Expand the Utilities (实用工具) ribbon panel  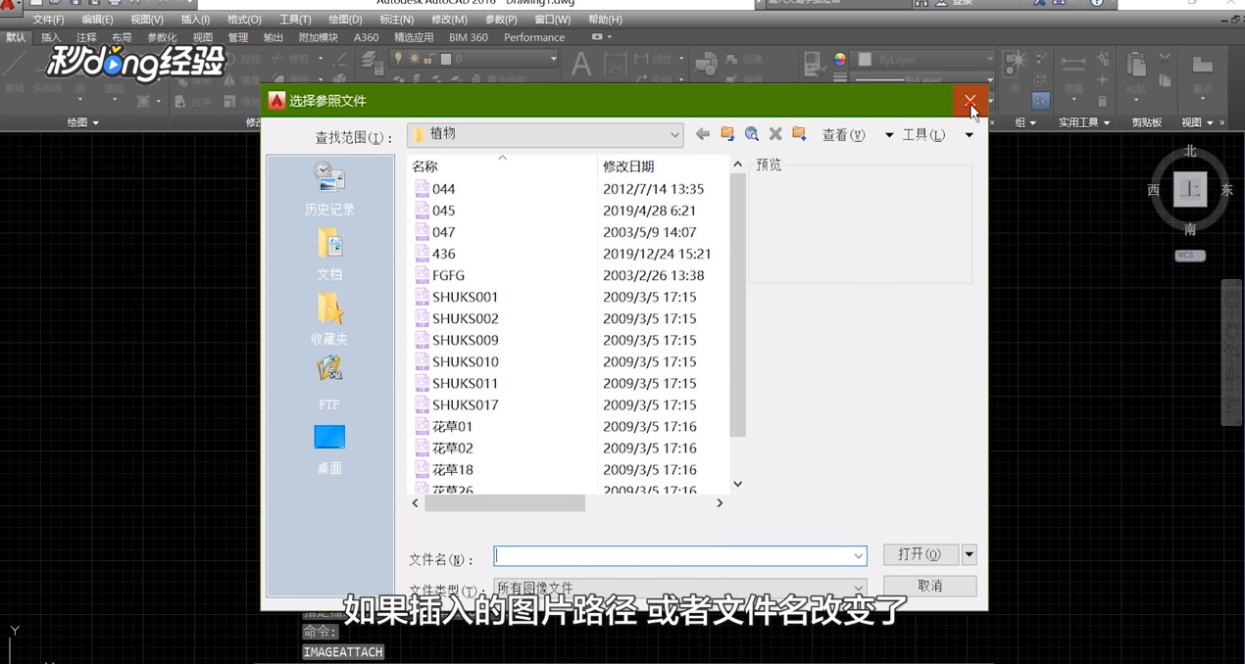pos(1084,122)
